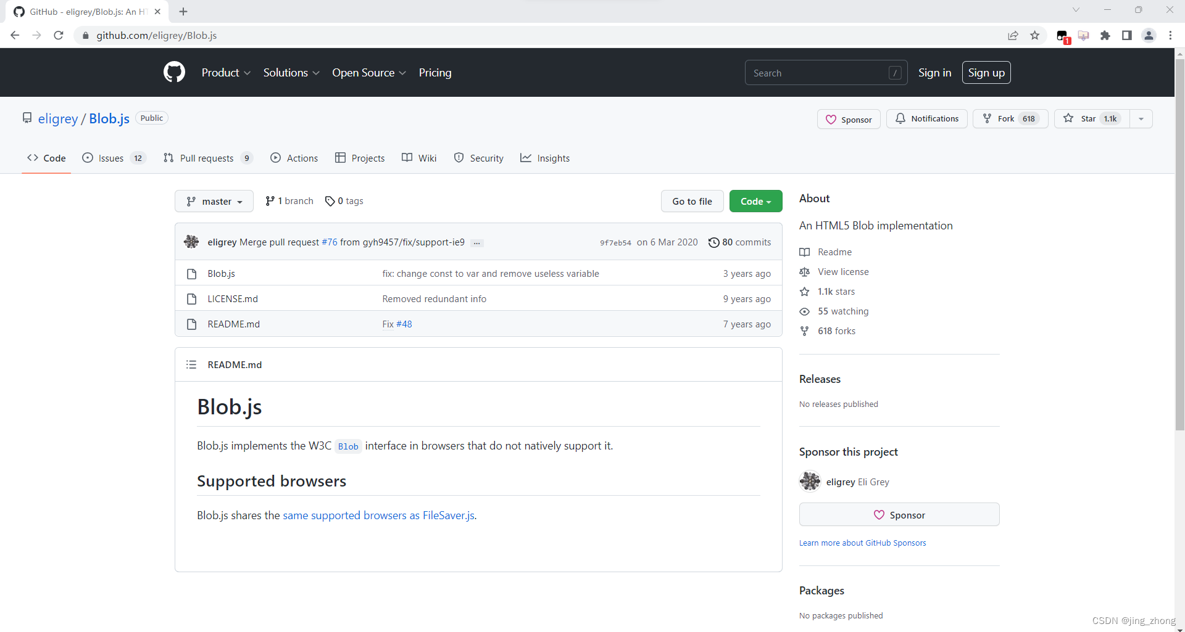Open the Wiki tab
The height and width of the screenshot is (632, 1185).
click(419, 158)
